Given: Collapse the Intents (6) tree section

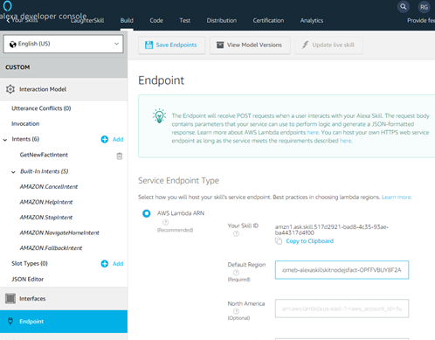Looking at the screenshot, I should point(5,140).
